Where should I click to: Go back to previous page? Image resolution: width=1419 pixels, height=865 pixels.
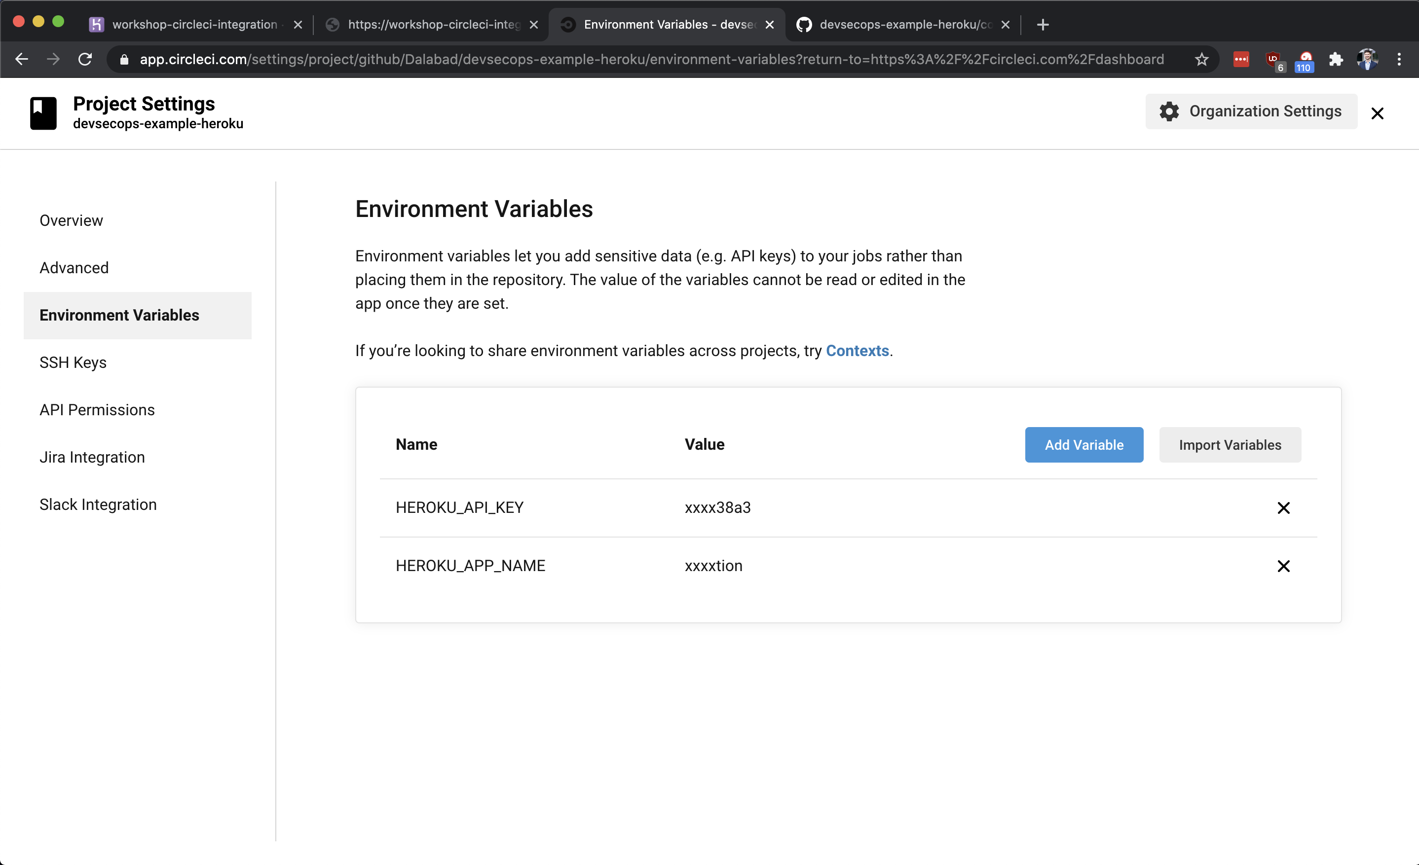point(22,59)
